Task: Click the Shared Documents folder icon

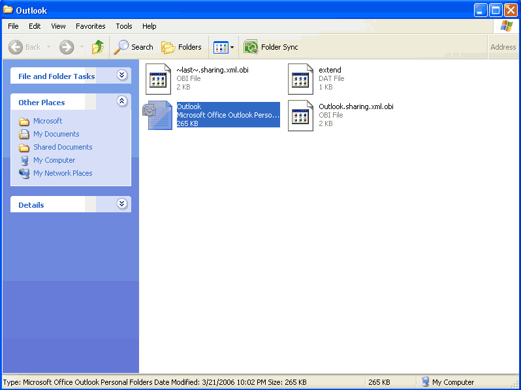Action: tap(24, 147)
